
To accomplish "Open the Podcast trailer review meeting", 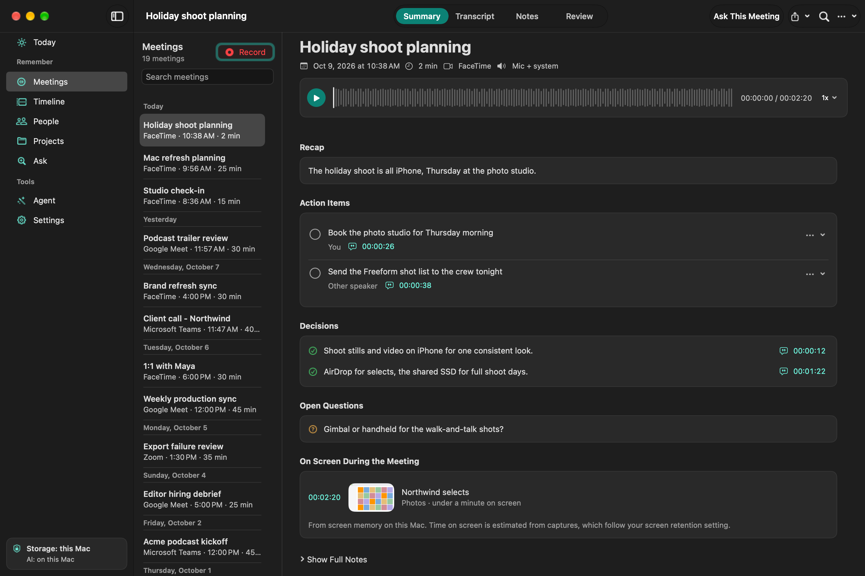I will click(x=202, y=244).
